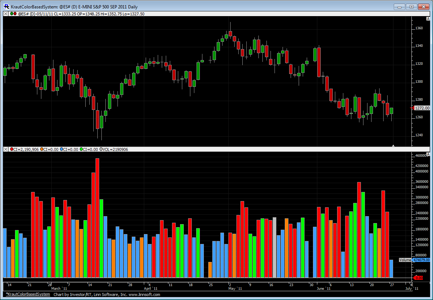This screenshot has width=433, height=300.
Task: Click the red 0.00 marker on volume scale
Action: point(418,278)
